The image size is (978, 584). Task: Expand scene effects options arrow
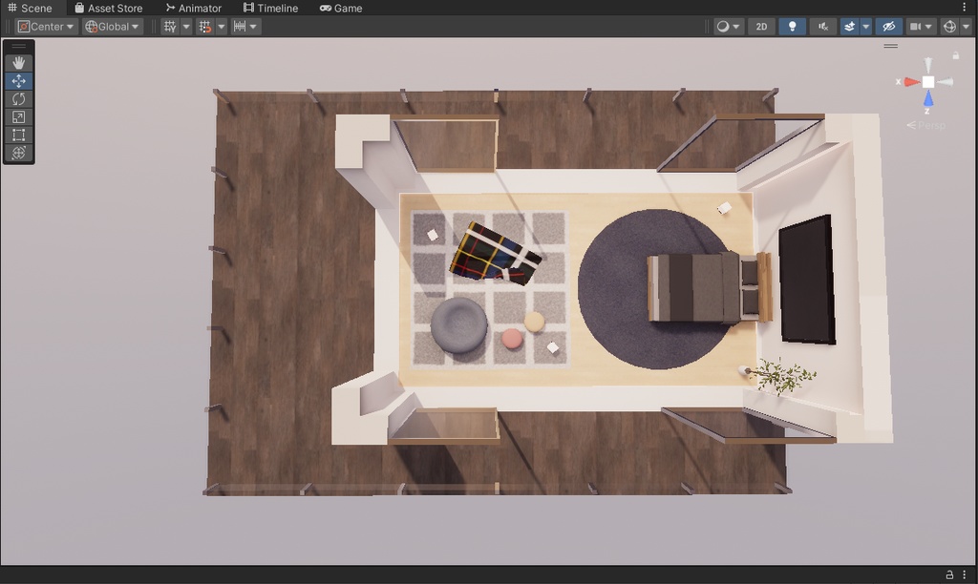coord(865,27)
